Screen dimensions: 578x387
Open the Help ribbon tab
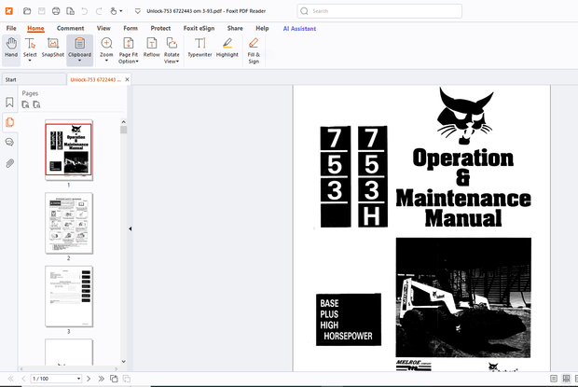(x=262, y=28)
